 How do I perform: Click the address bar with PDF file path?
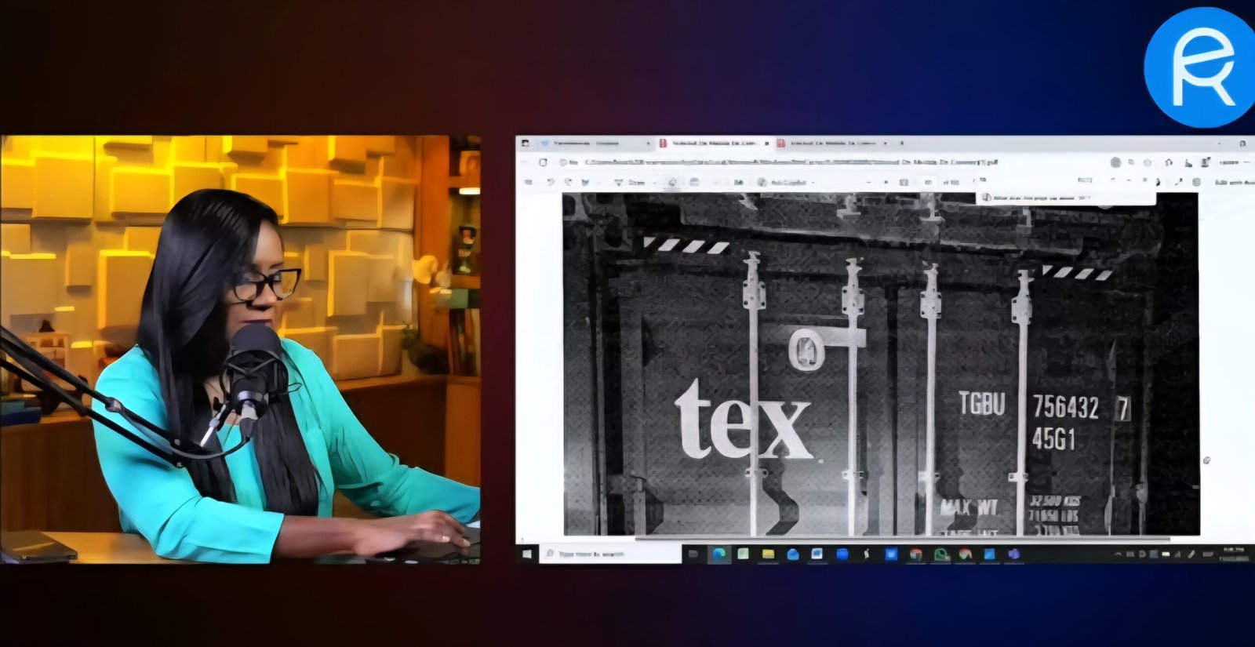(784, 162)
